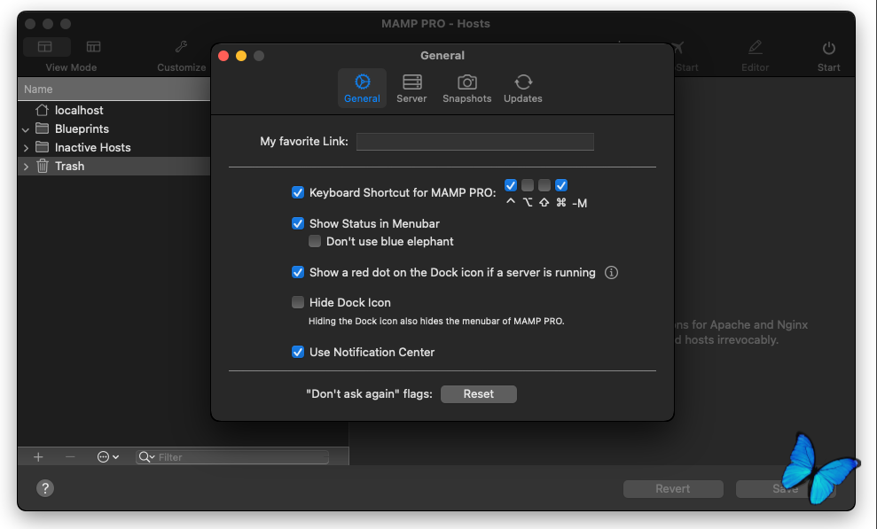This screenshot has width=877, height=529.
Task: Click the Save button in main window
Action: [786, 489]
